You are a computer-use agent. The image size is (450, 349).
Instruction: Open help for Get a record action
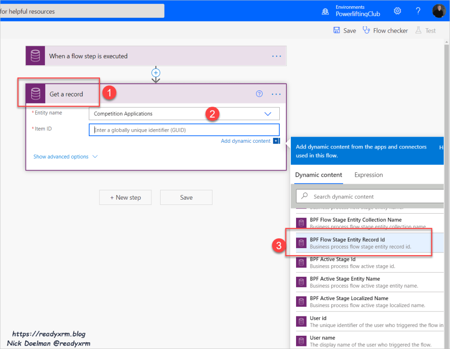260,93
